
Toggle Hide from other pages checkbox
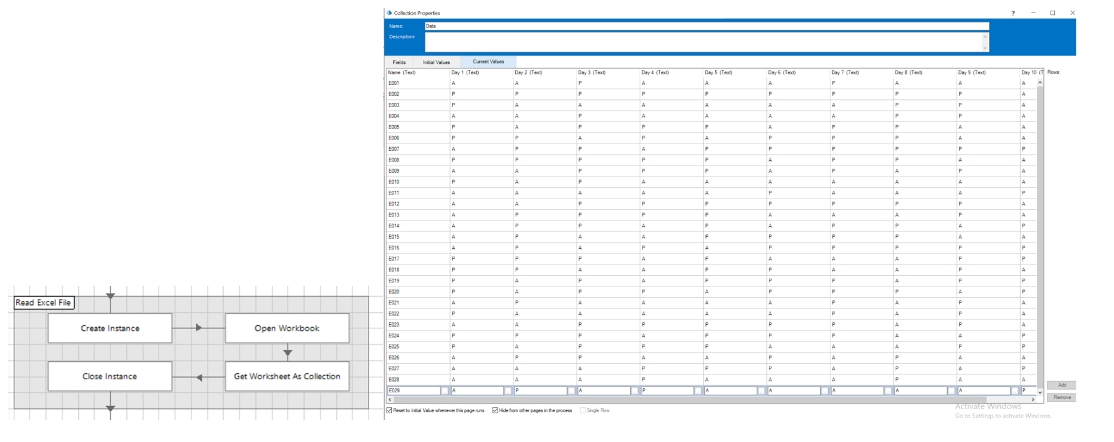495,410
